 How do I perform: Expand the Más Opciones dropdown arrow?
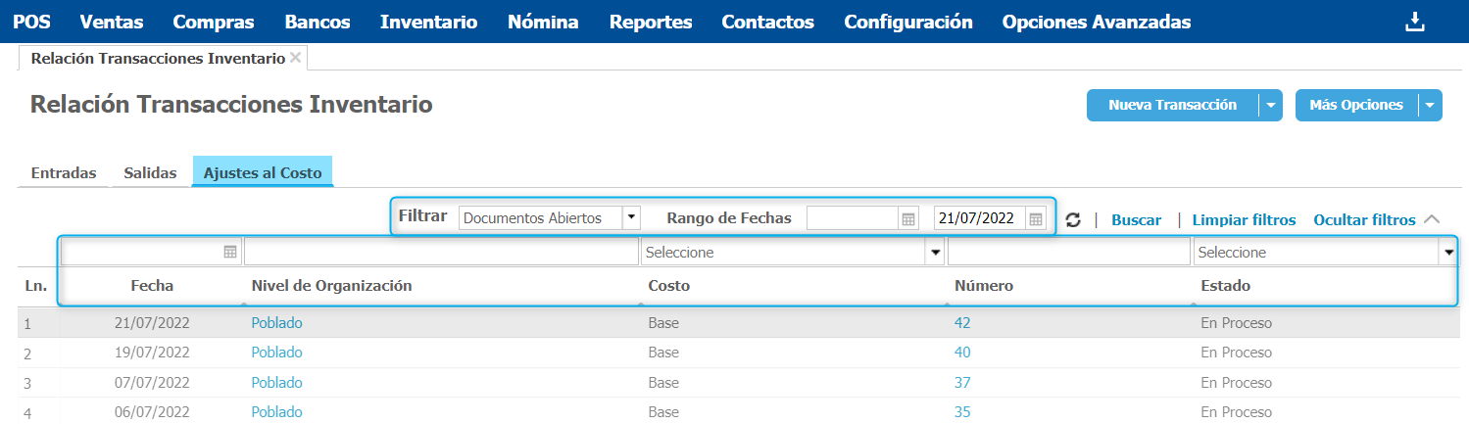click(1430, 106)
